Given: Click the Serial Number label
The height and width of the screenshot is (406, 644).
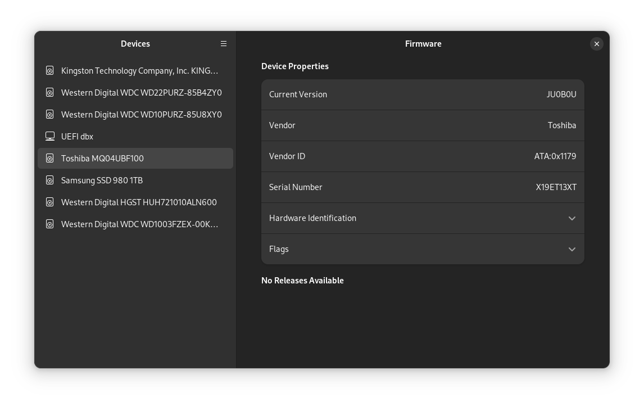Looking at the screenshot, I should 295,187.
